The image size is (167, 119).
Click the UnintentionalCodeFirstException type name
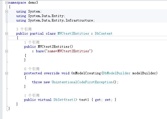82,82
